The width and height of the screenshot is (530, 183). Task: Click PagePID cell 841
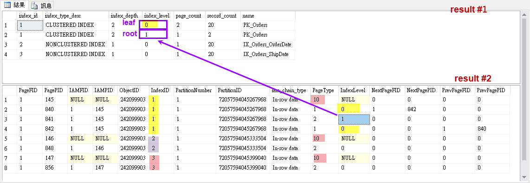(55, 119)
